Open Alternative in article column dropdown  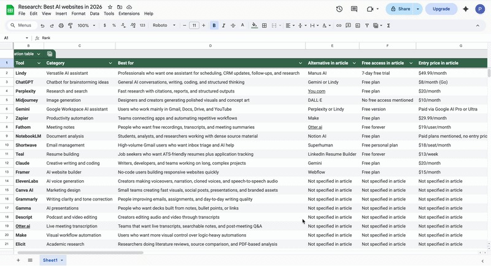pyautogui.click(x=354, y=63)
